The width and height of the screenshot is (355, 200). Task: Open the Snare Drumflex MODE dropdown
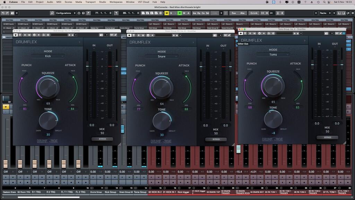click(x=162, y=56)
